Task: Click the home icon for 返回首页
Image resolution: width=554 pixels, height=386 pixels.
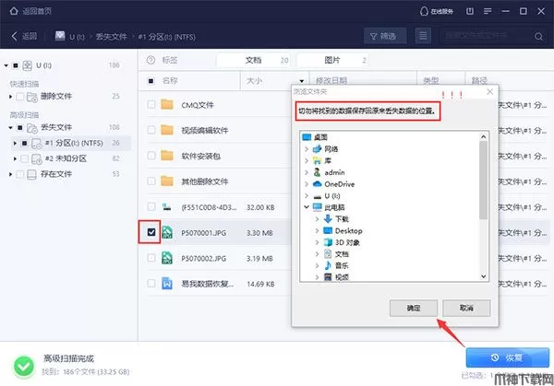Action: click(x=14, y=11)
